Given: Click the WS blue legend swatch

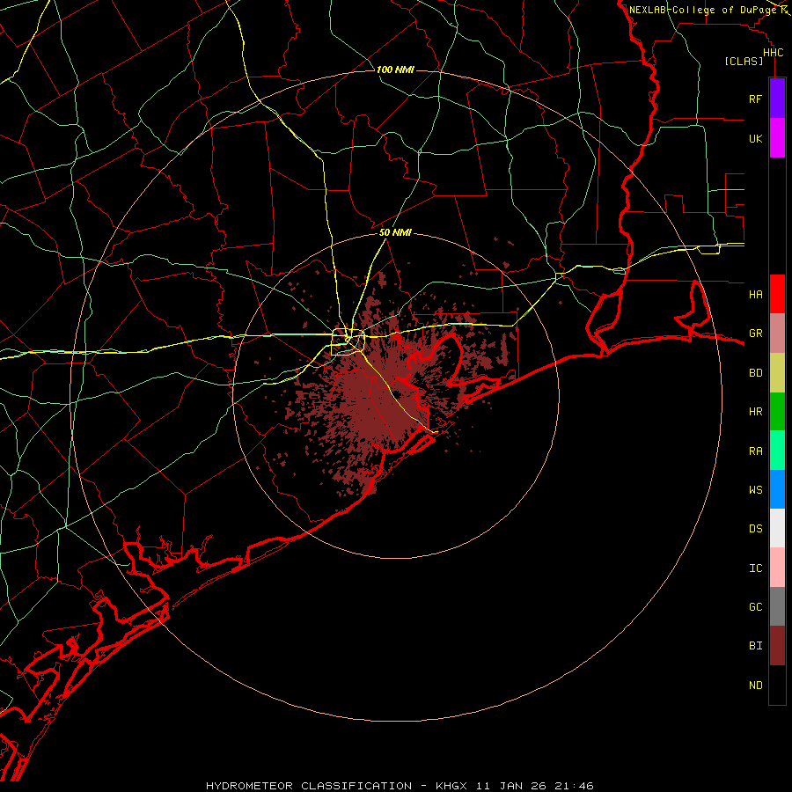Looking at the screenshot, I should coord(777,489).
